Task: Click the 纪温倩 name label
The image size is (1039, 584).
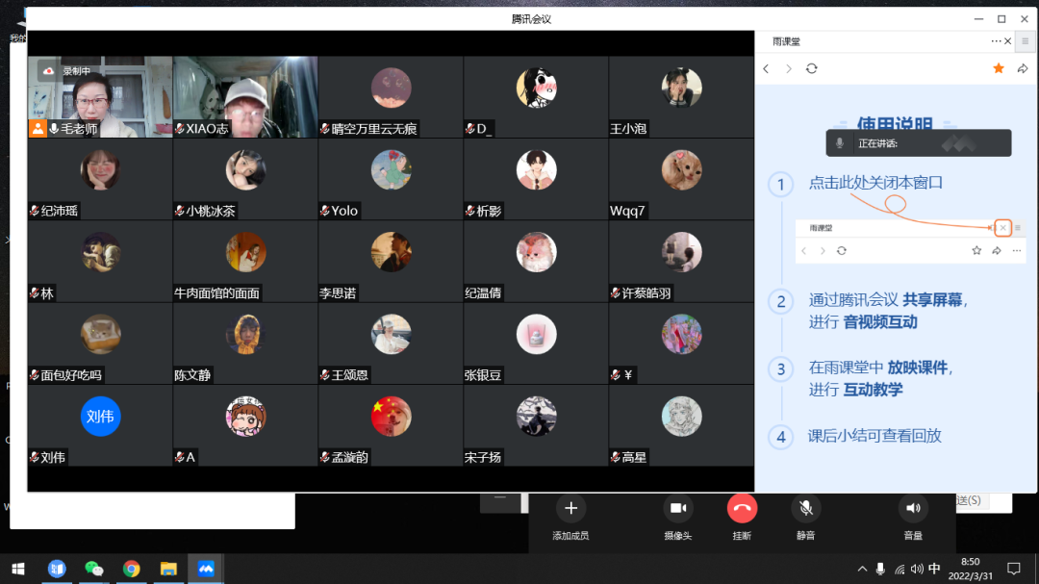Action: point(483,293)
